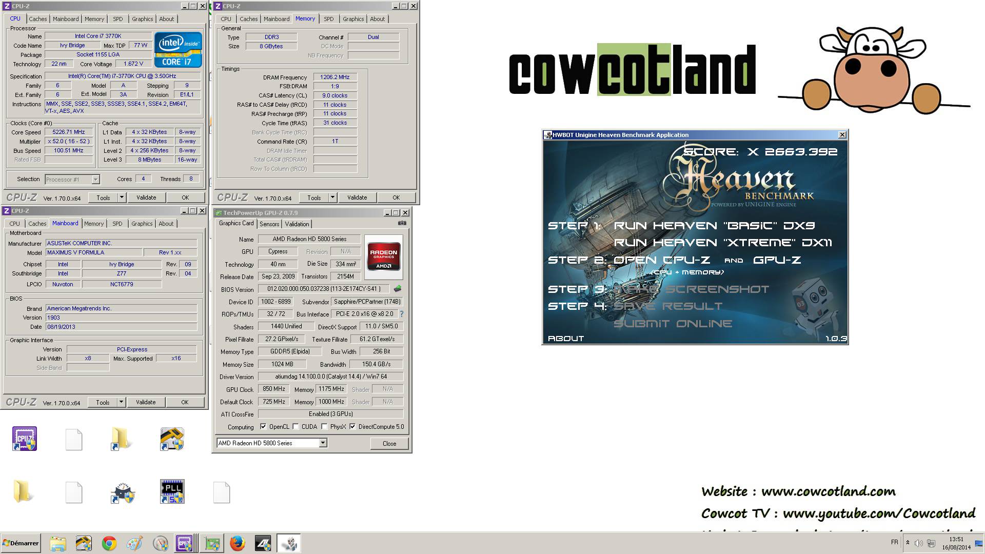Open the GPU selection dropdown in GPU-Z

point(323,443)
